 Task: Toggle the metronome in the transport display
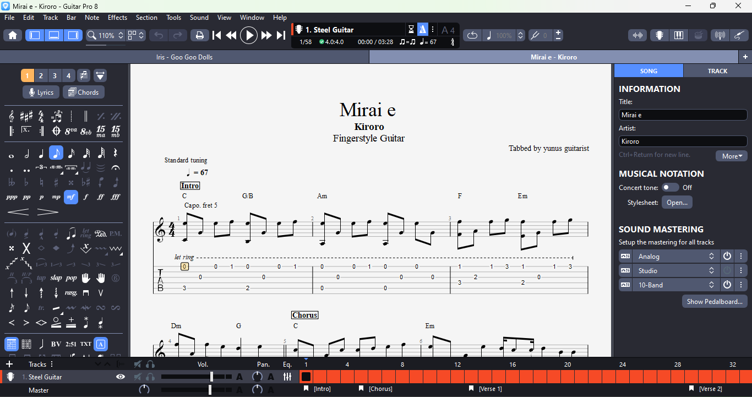(423, 30)
